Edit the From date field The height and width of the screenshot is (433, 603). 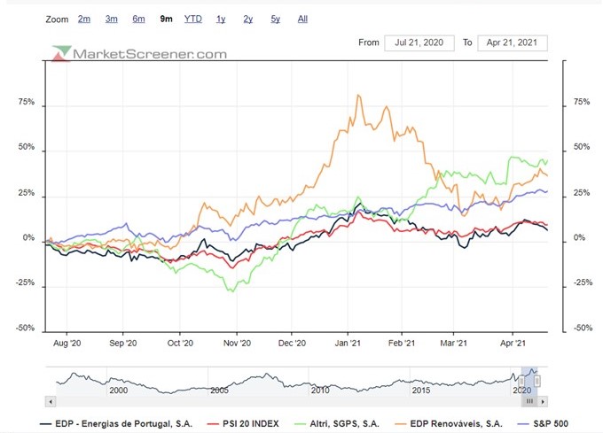[x=419, y=43]
